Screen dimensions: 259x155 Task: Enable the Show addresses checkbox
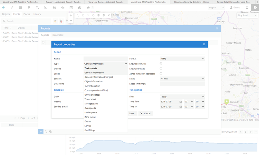click(x=161, y=69)
